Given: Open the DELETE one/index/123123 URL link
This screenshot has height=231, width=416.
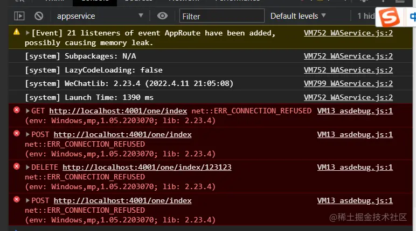Looking at the screenshot, I should pyautogui.click(x=147, y=167).
